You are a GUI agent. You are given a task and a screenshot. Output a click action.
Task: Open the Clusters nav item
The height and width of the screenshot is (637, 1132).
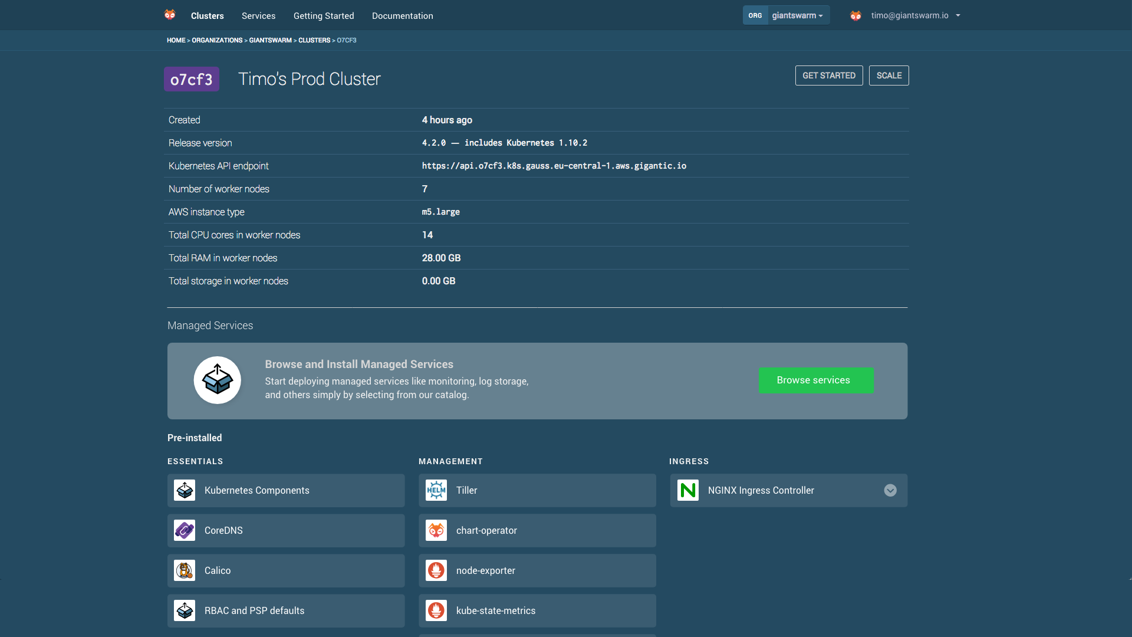(x=208, y=16)
